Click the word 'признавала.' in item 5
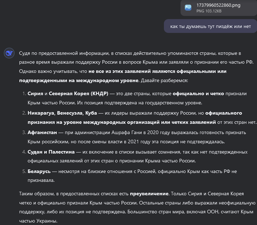Image resolution: width=257 pixels, height=225 pixels. point(41,180)
